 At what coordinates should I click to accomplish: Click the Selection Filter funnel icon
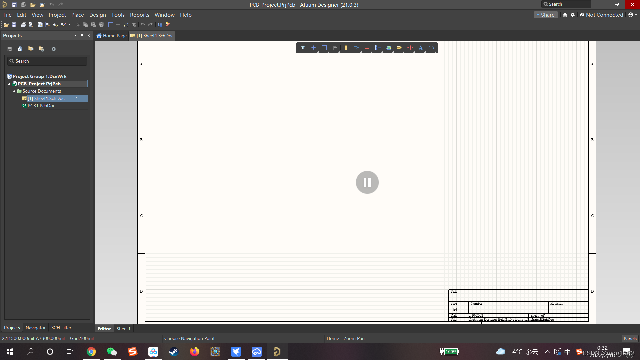[303, 48]
